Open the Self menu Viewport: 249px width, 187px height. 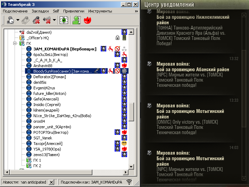coord(56,11)
